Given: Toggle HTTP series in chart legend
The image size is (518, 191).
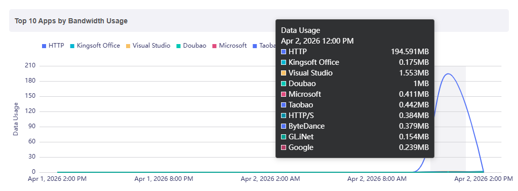Looking at the screenshot, I should pyautogui.click(x=53, y=46).
